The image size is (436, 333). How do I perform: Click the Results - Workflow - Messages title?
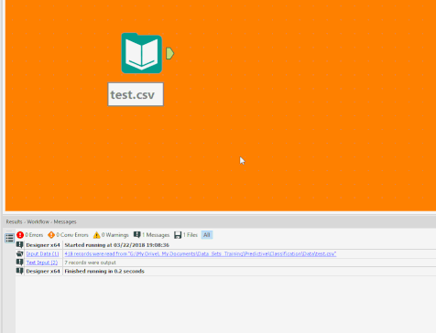point(41,221)
